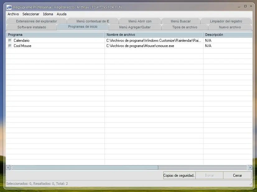Viewport: 257px width, 192px height.
Task: Select the Cool Mouse program name
Action: point(22,46)
